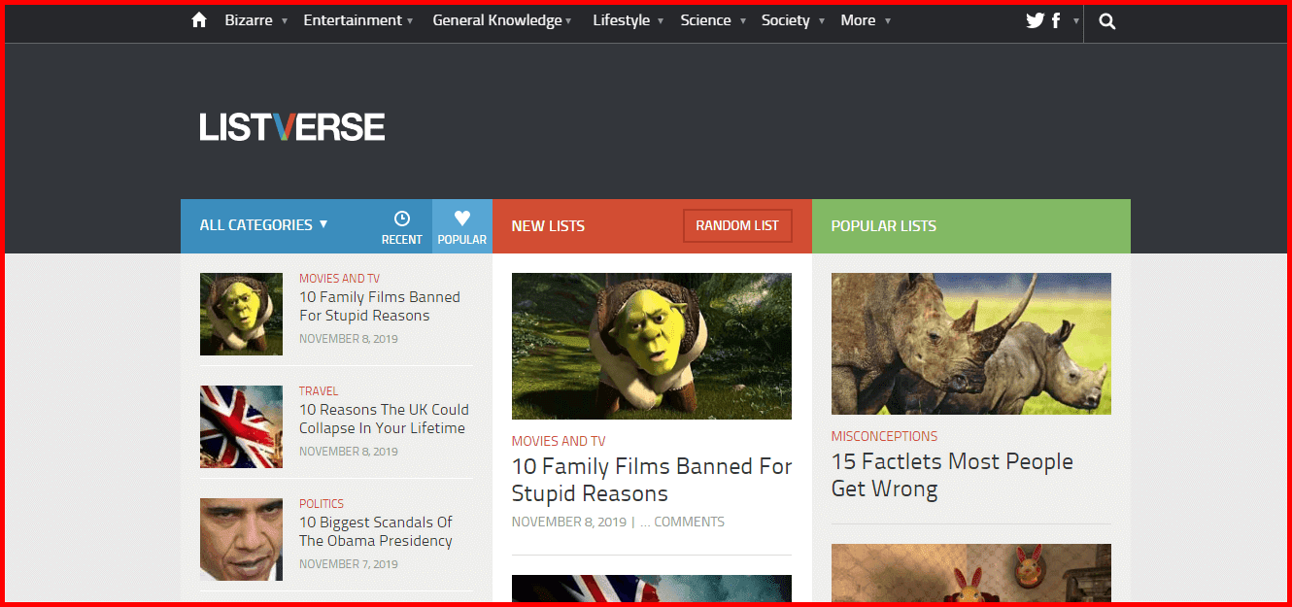Open the Science menu item
Image resolution: width=1292 pixels, height=607 pixels.
click(x=706, y=20)
